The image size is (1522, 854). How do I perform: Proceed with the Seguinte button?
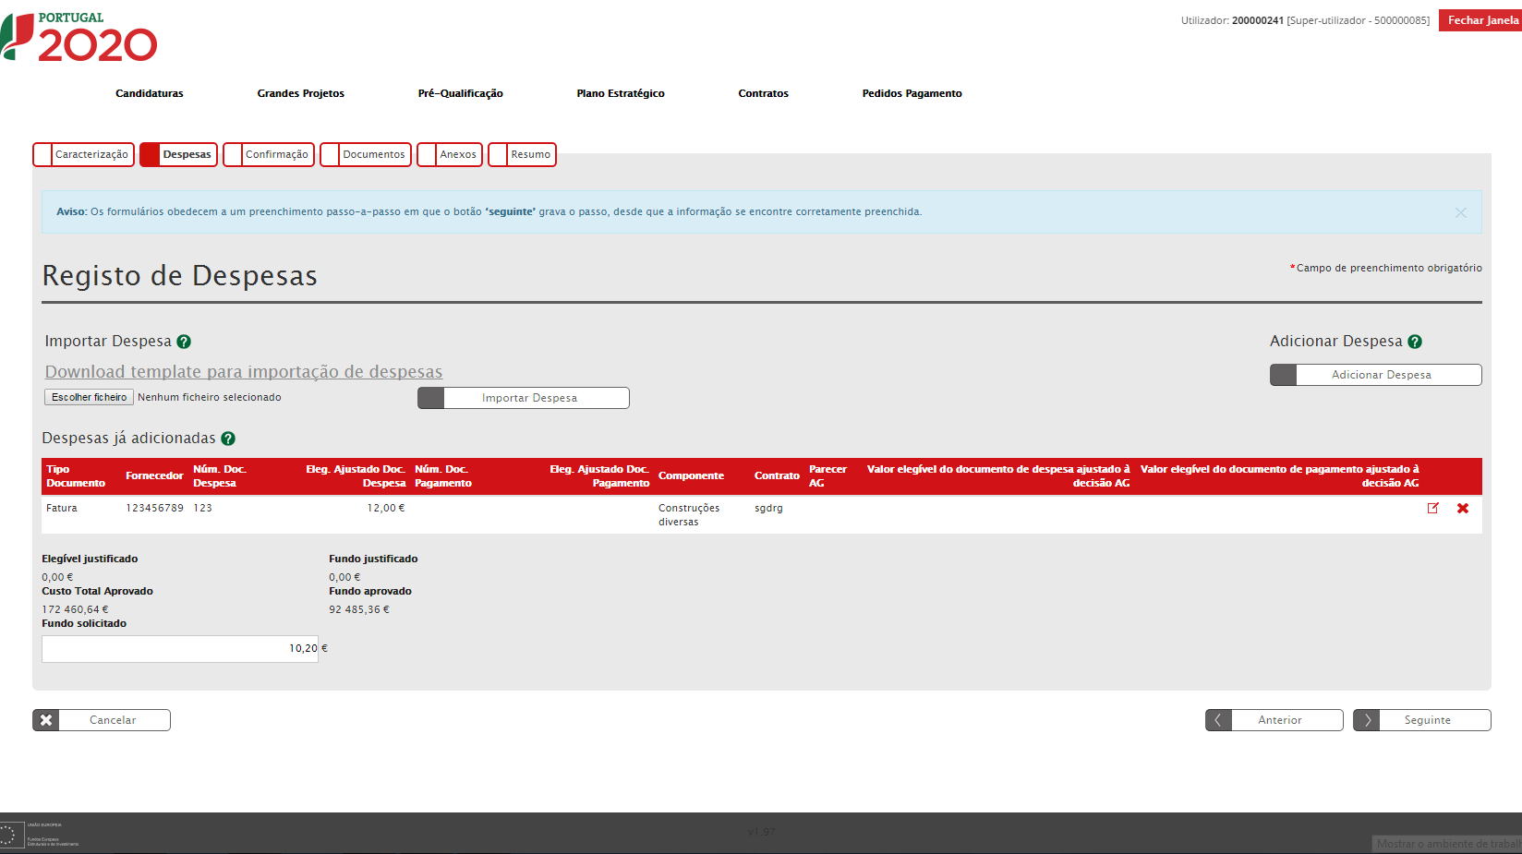[x=1422, y=720]
